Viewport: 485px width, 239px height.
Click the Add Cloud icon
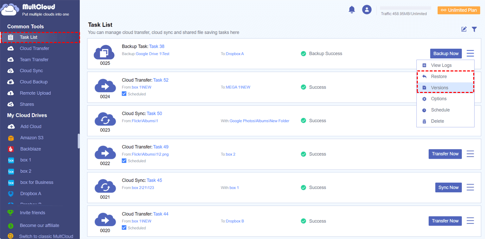point(11,127)
